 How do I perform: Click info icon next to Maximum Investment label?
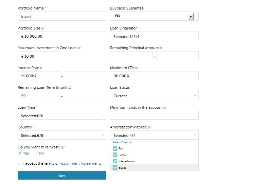point(78,48)
